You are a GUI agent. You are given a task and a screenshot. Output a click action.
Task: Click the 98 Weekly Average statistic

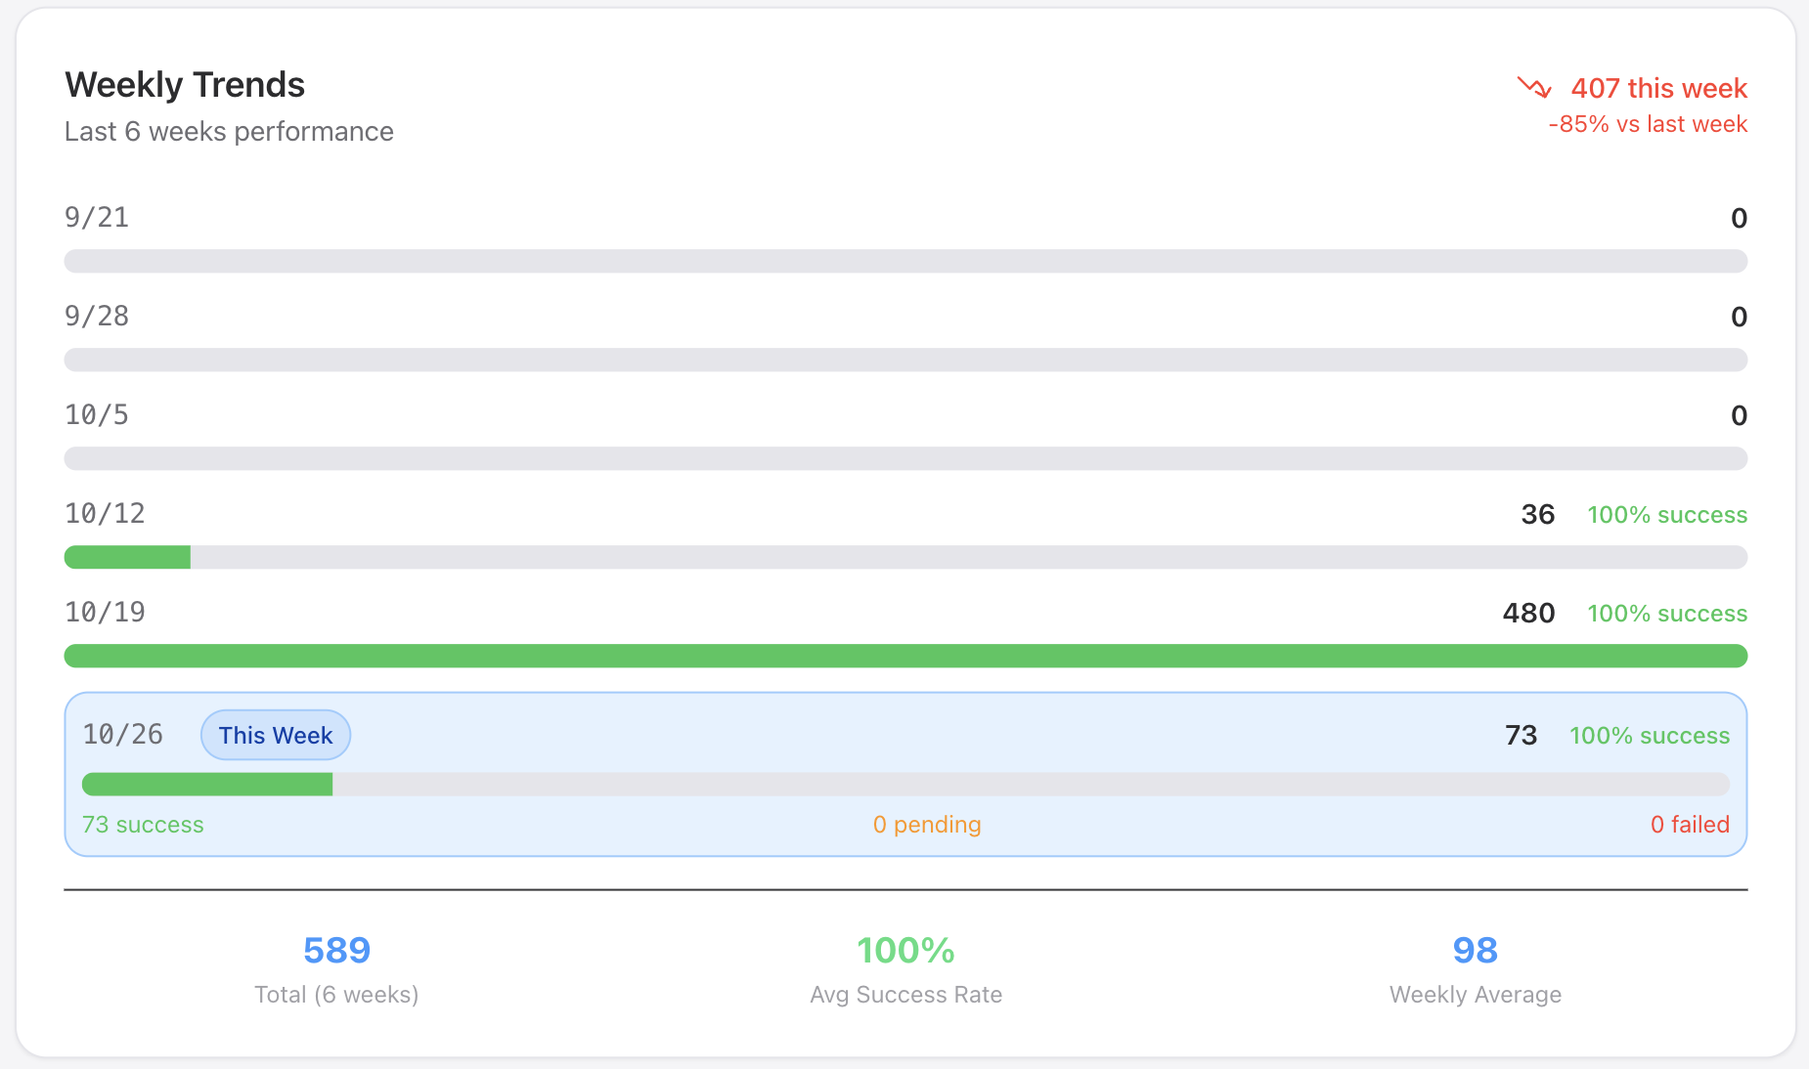point(1475,949)
